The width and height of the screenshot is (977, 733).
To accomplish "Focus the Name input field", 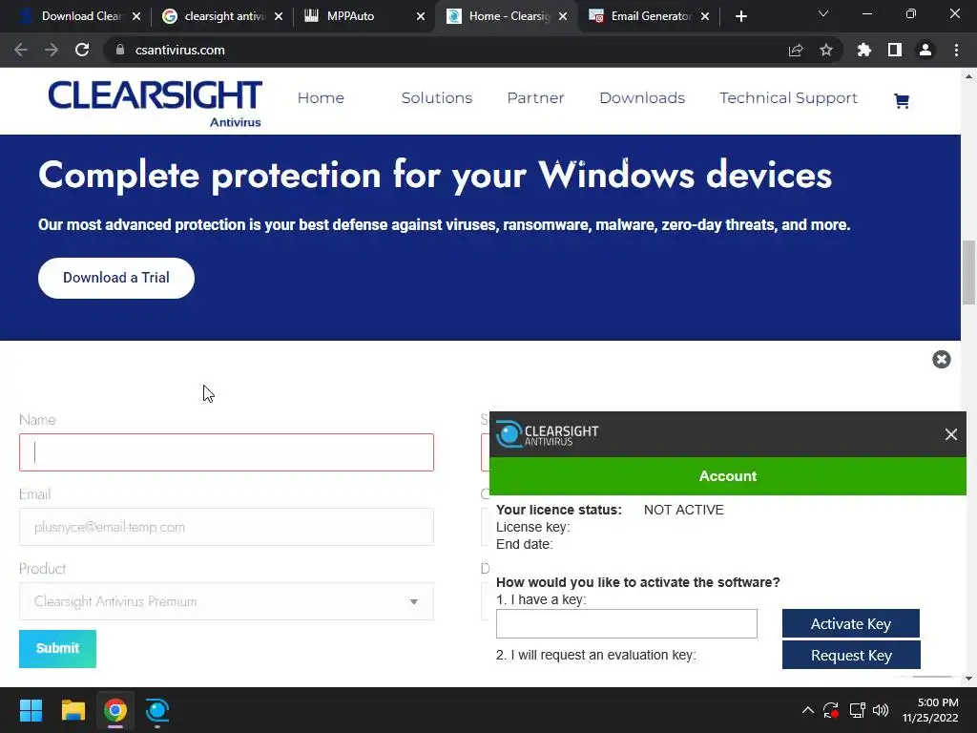I will (226, 452).
